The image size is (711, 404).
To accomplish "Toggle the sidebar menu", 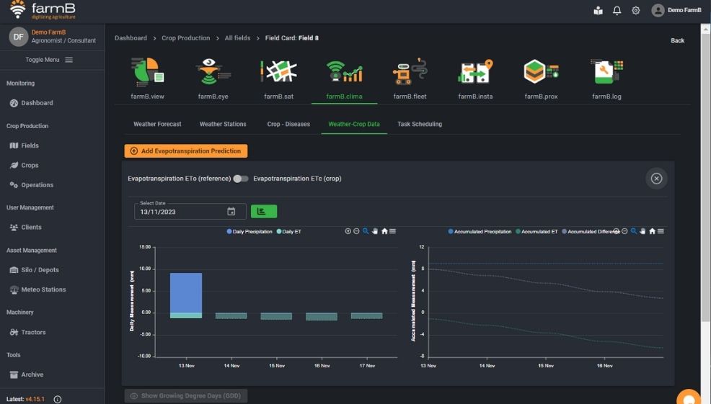I will tap(49, 60).
